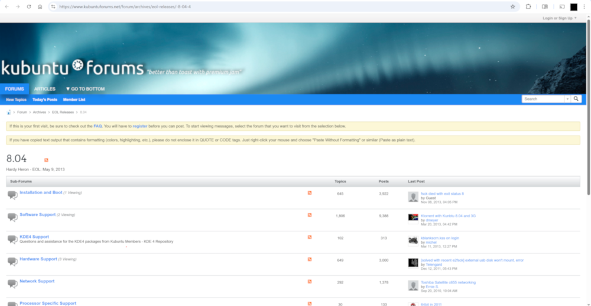591x306 pixels.
Task: Open RSS feed for Installation and Boot
Action: pos(310,193)
